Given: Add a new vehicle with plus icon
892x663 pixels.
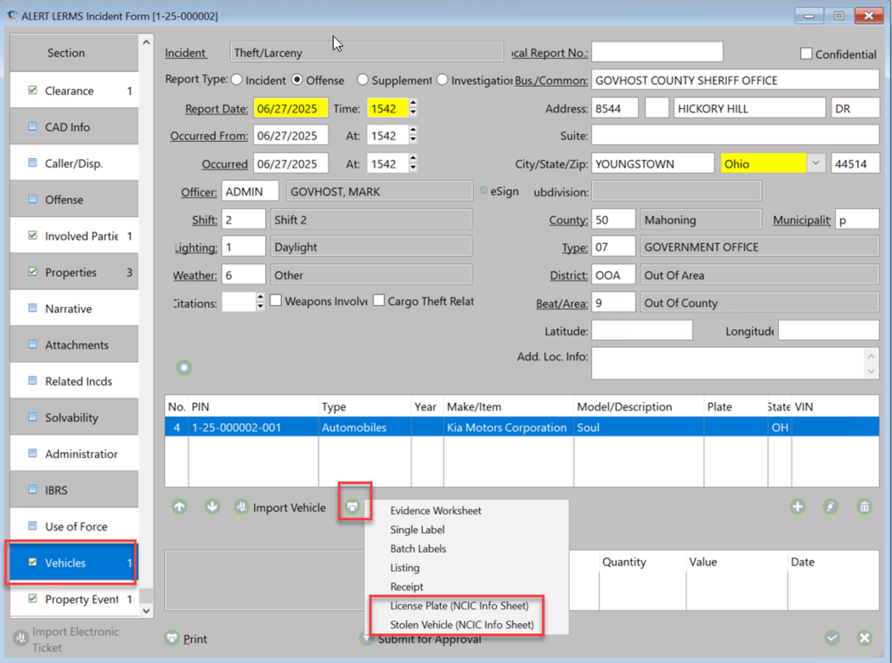Looking at the screenshot, I should click(x=797, y=507).
